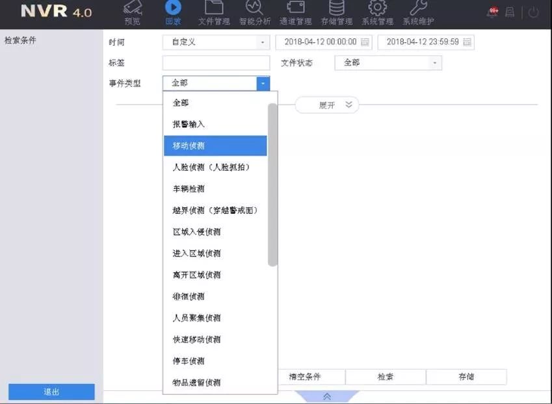Open 通道管理 channel management icon
The image size is (552, 404).
pyautogui.click(x=296, y=9)
